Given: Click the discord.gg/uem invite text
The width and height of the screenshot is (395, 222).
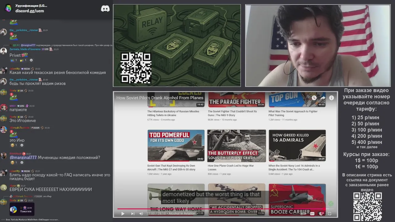Looking at the screenshot, I should click(x=30, y=11).
